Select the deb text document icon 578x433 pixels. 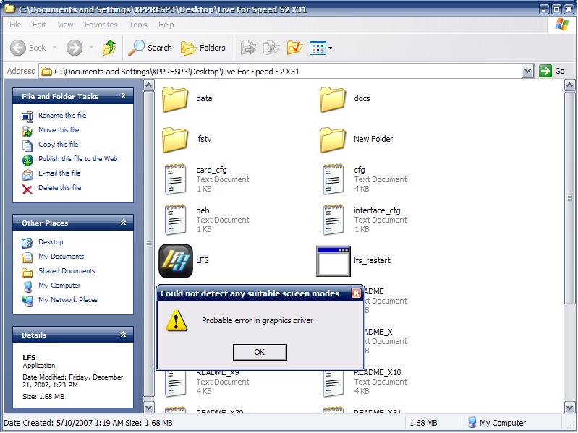(x=175, y=220)
